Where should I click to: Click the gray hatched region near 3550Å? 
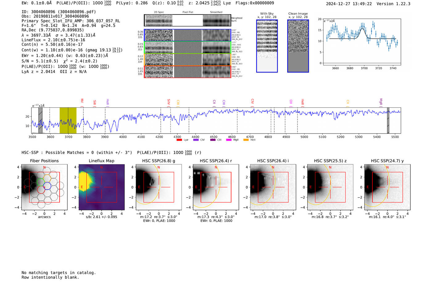point(40,121)
